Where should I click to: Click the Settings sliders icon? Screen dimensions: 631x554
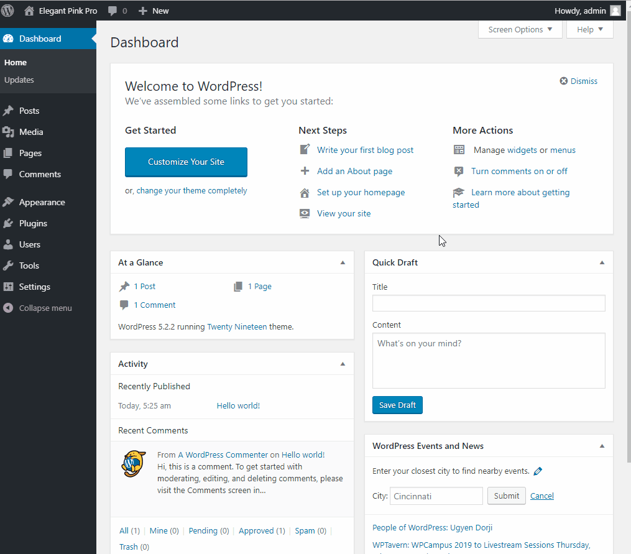[8, 287]
